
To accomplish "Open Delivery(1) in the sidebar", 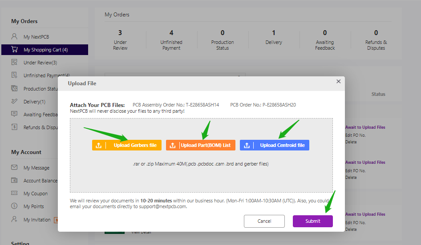I will (34, 102).
